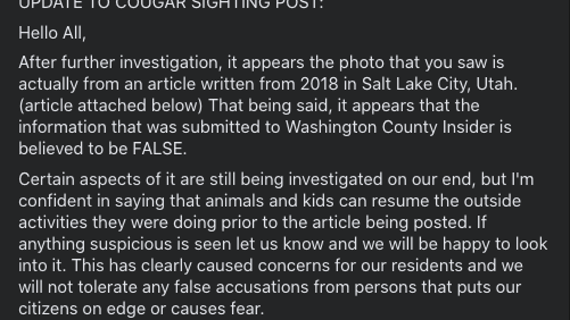Click the 'UPDATE TO COUGAR SIGHTING POST' heading
The height and width of the screenshot is (320, 570).
(171, 4)
